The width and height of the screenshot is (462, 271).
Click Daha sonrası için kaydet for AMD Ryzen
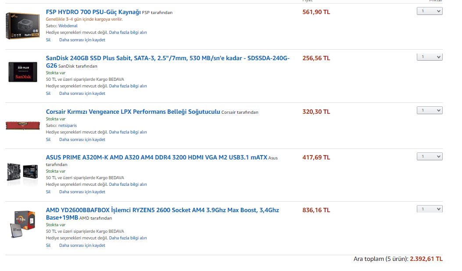82,246
